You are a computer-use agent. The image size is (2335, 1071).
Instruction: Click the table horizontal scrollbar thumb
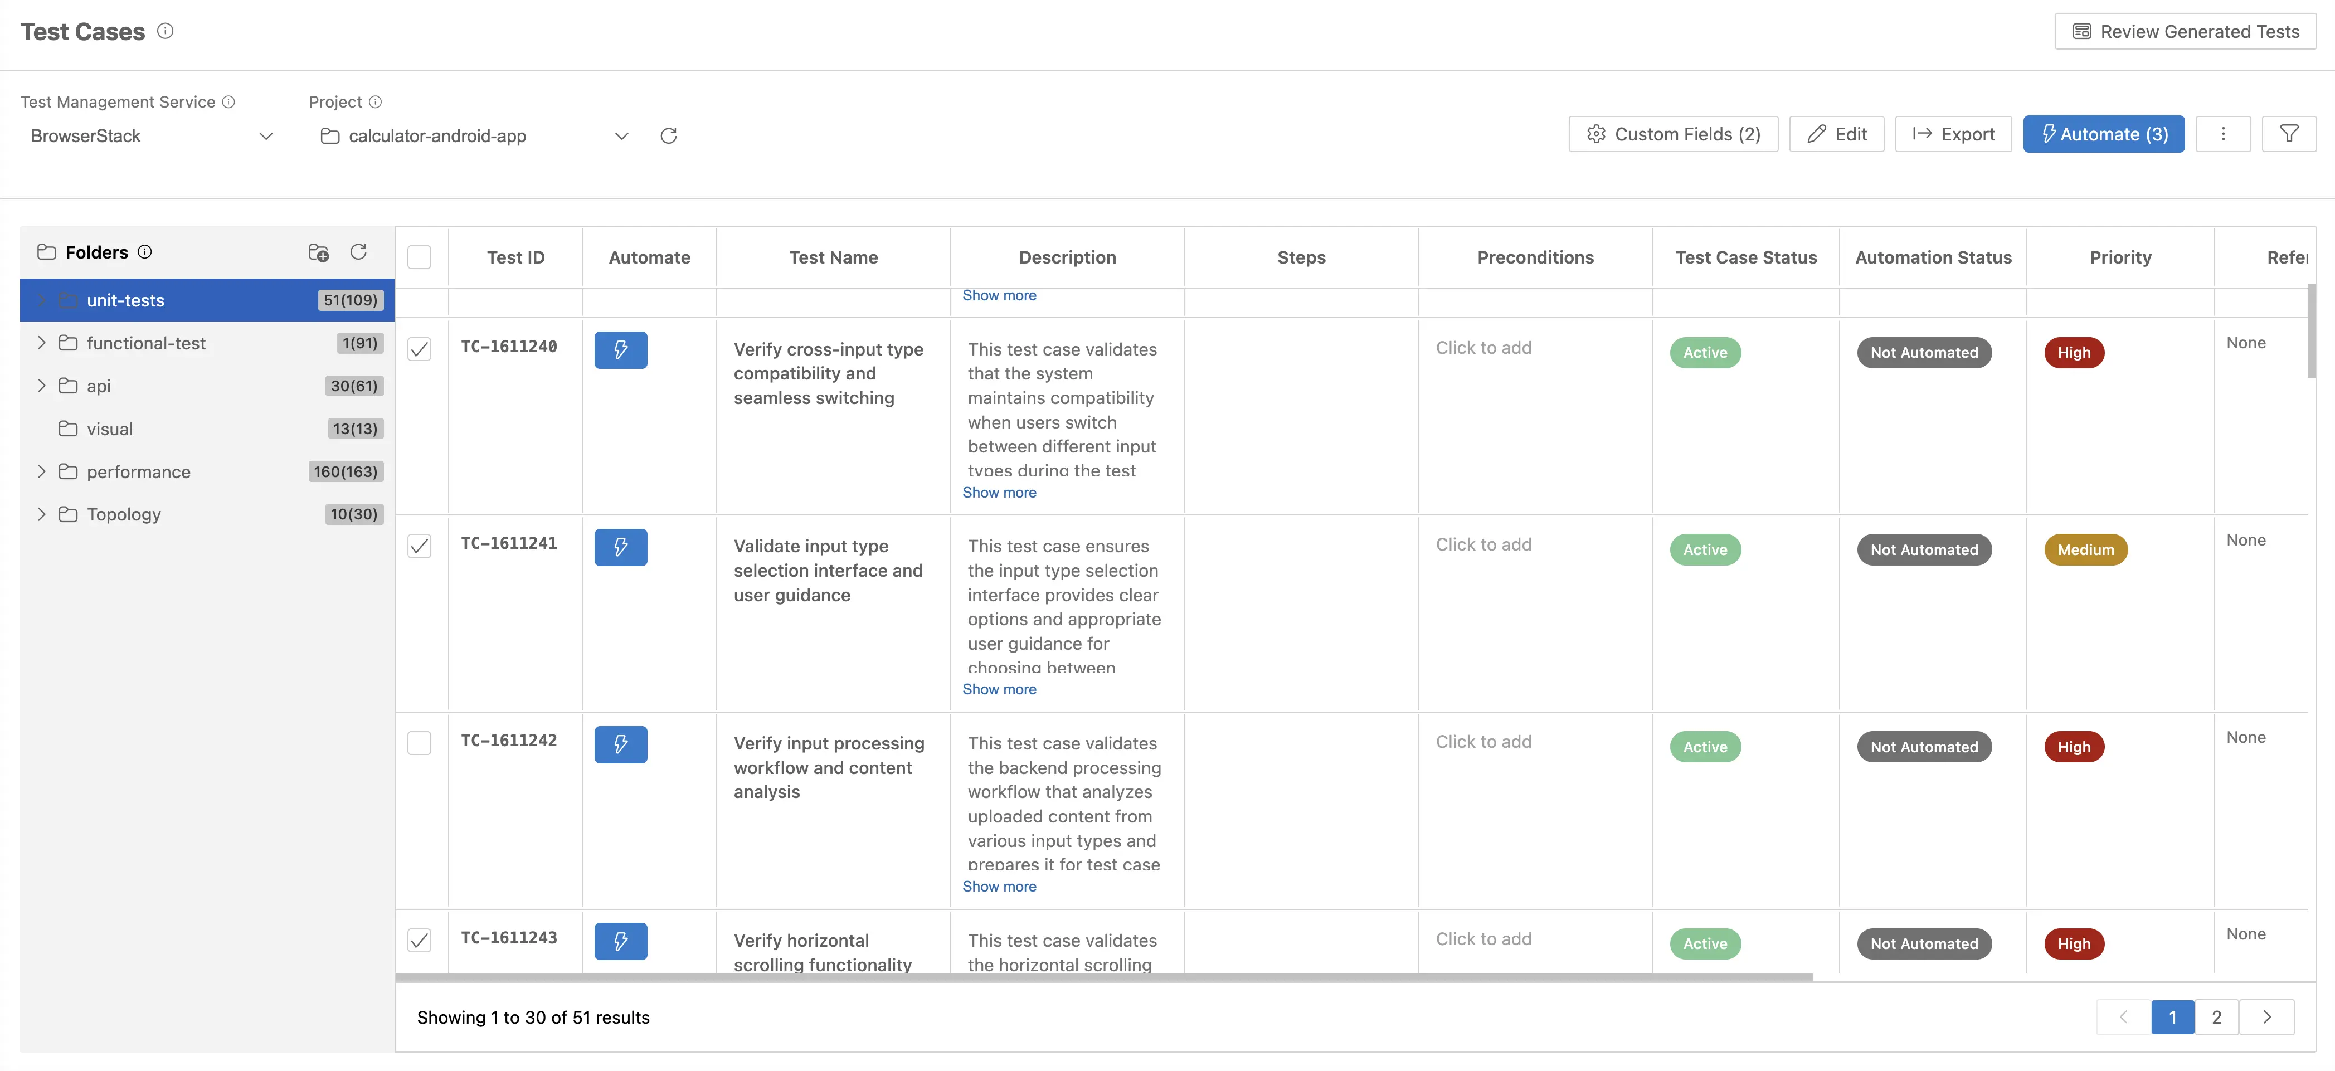(x=1104, y=977)
